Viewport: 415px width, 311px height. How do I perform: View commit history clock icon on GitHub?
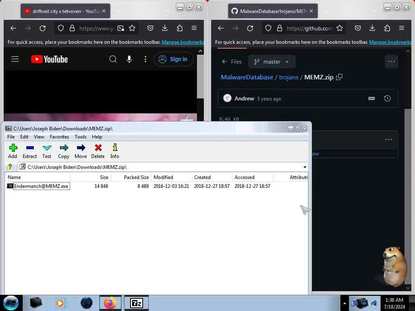[387, 99]
